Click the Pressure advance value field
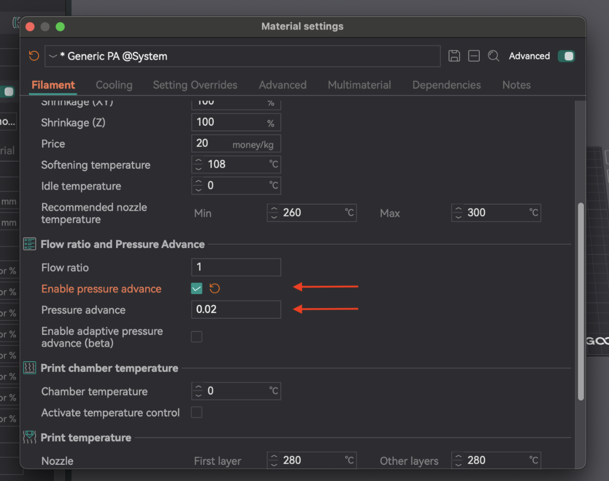 pos(236,309)
